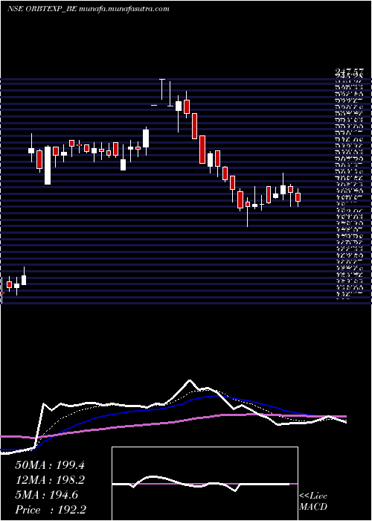Click the 247.57 top price axis label
The width and height of the screenshot is (372, 521).
348,71
